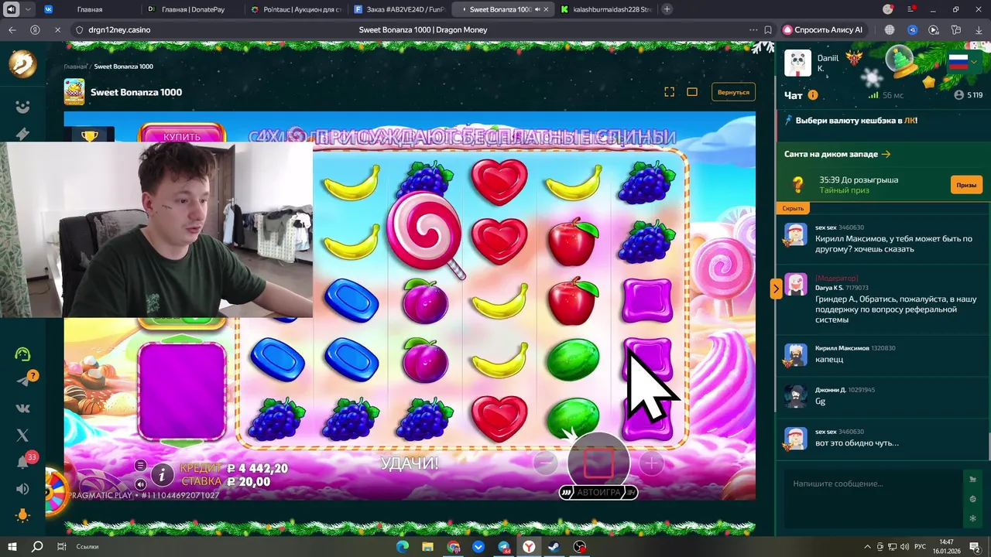
Task: Open Windows taskbar search
Action: coord(36,546)
